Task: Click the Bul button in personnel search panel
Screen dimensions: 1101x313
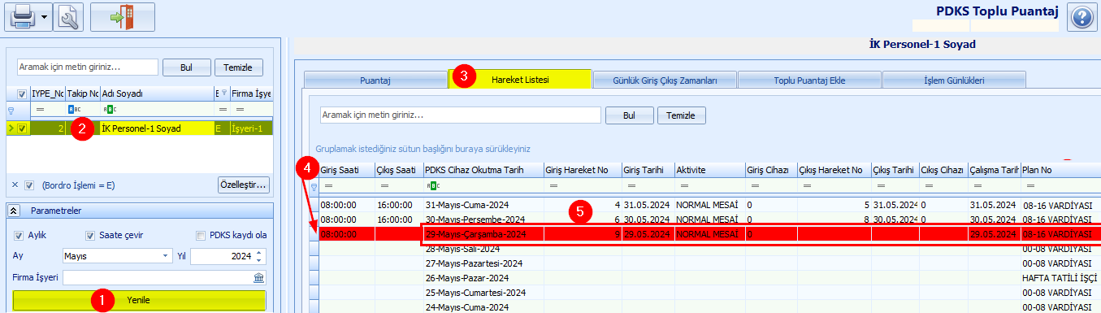Action: pos(186,67)
